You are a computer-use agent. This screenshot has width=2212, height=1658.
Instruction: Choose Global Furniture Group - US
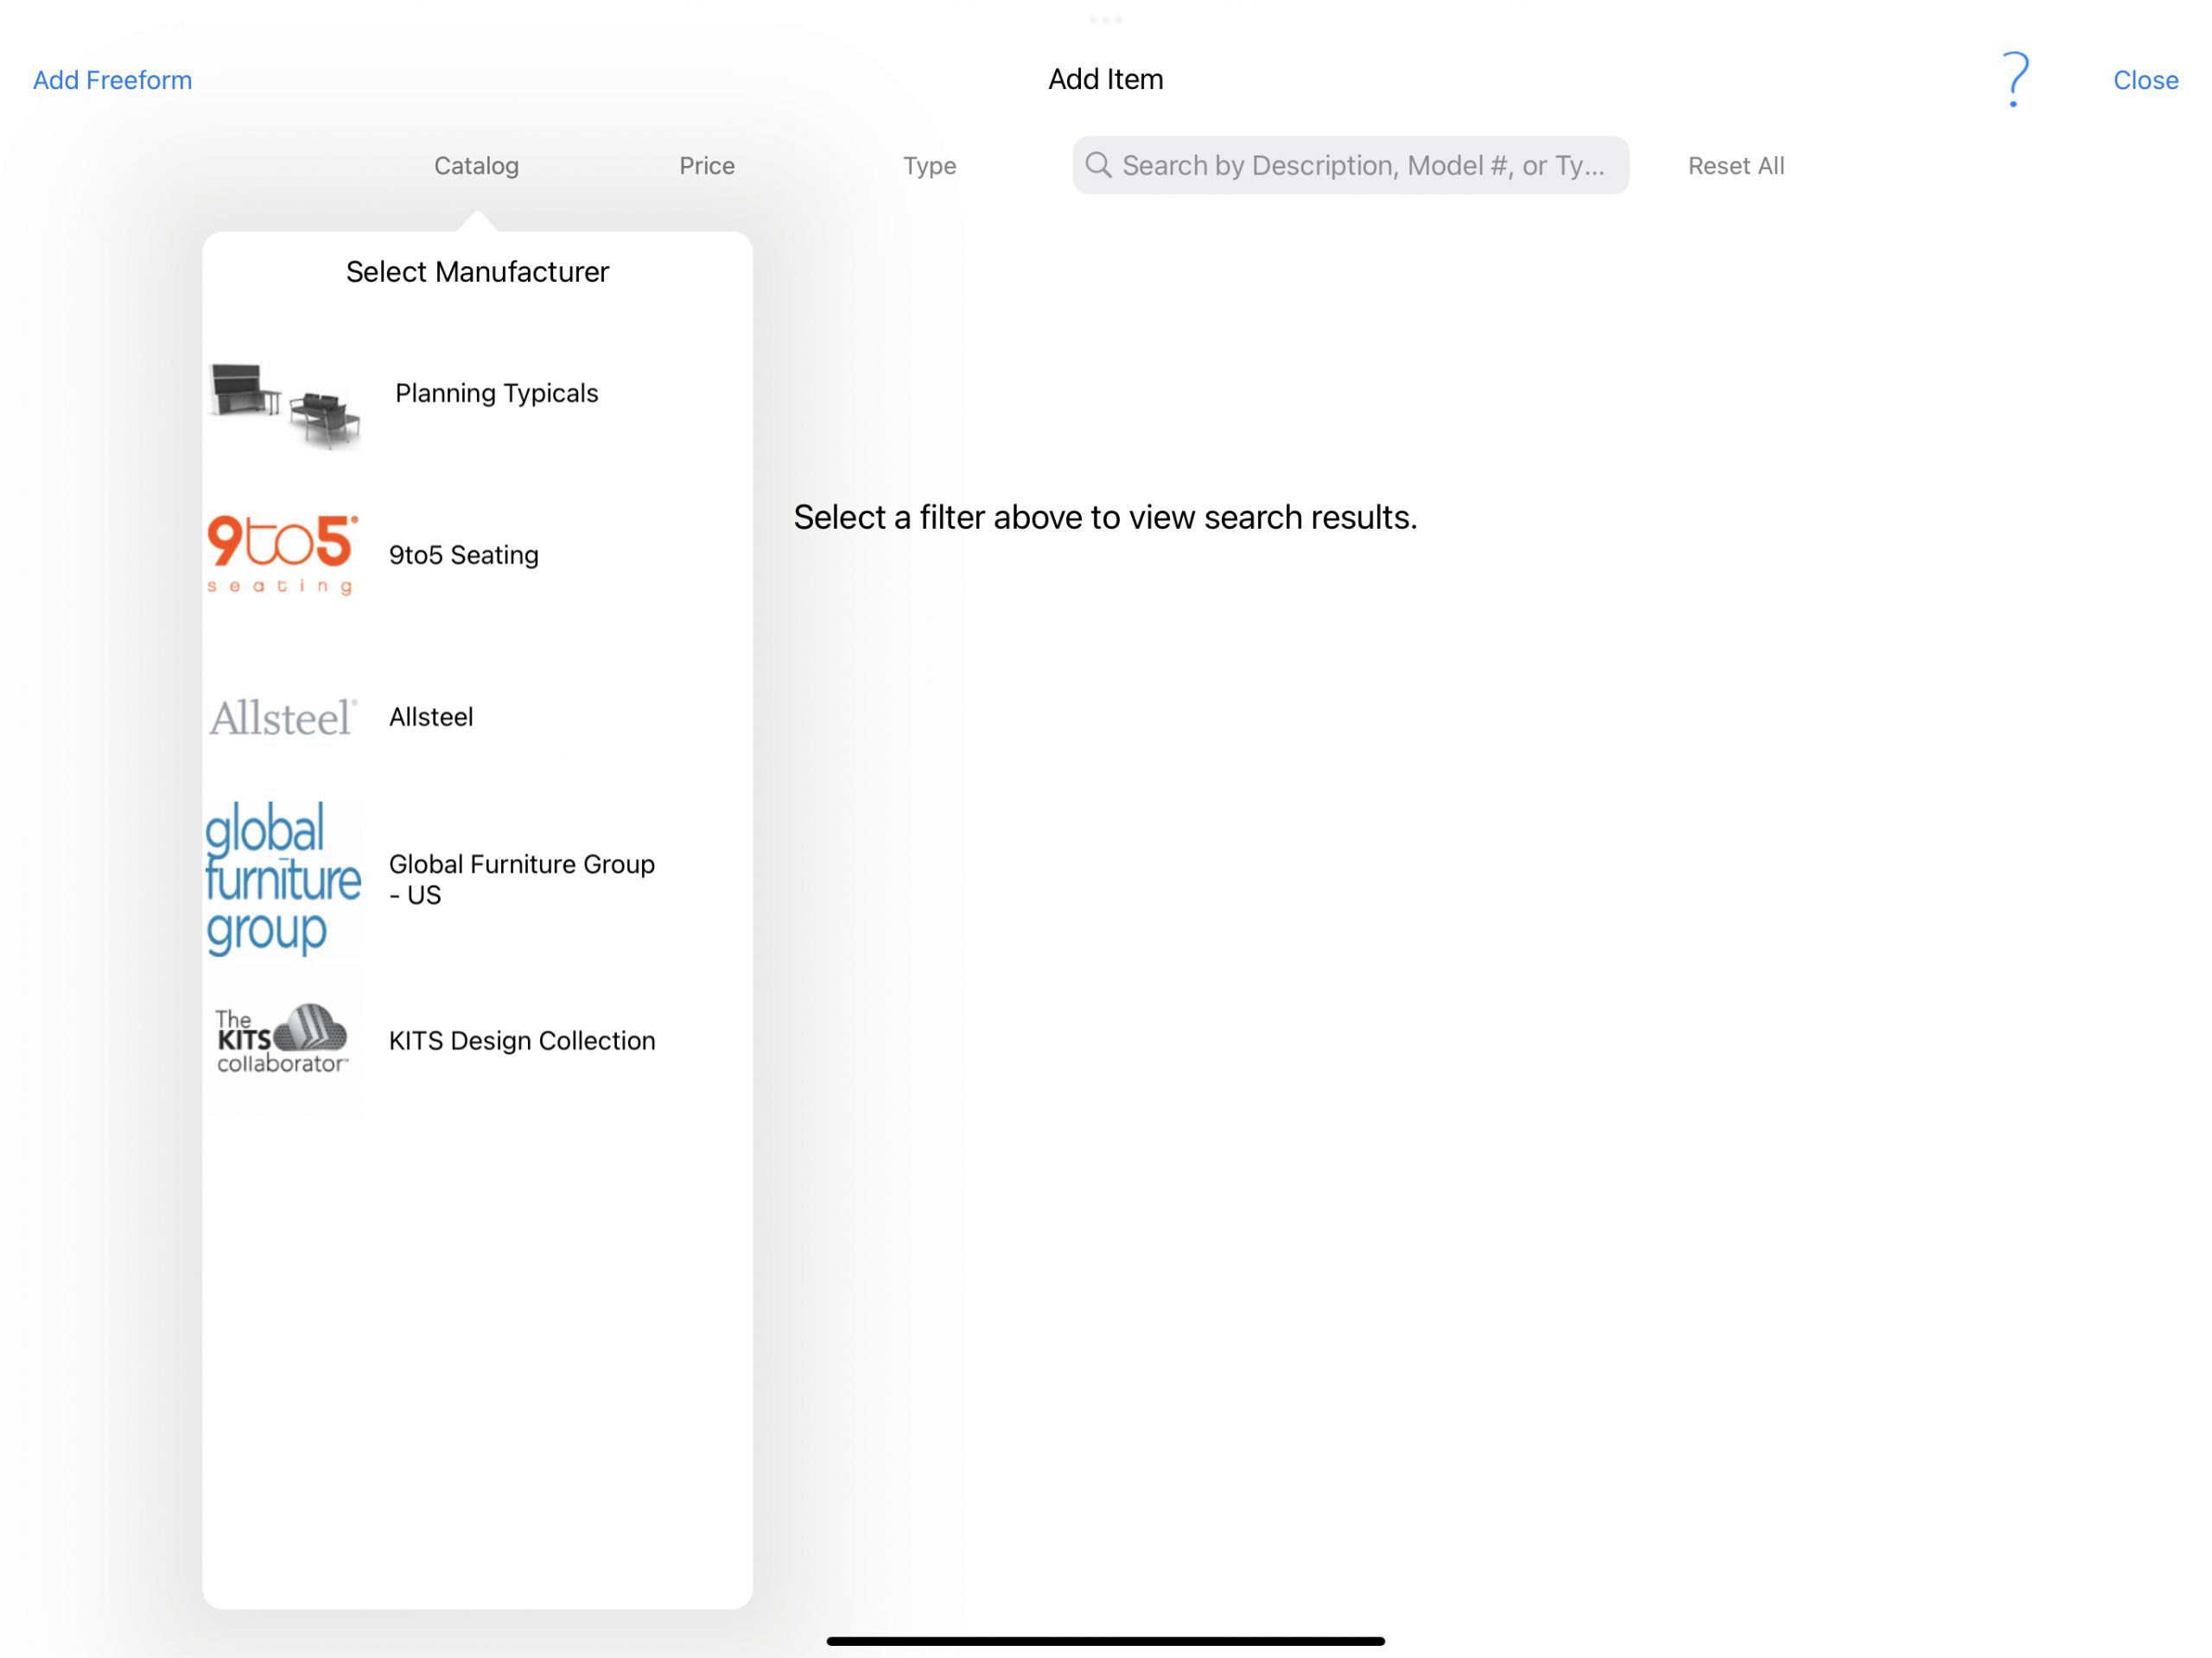click(477, 879)
